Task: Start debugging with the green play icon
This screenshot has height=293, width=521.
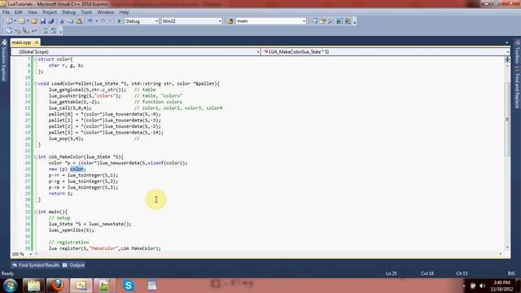Action: point(120,21)
